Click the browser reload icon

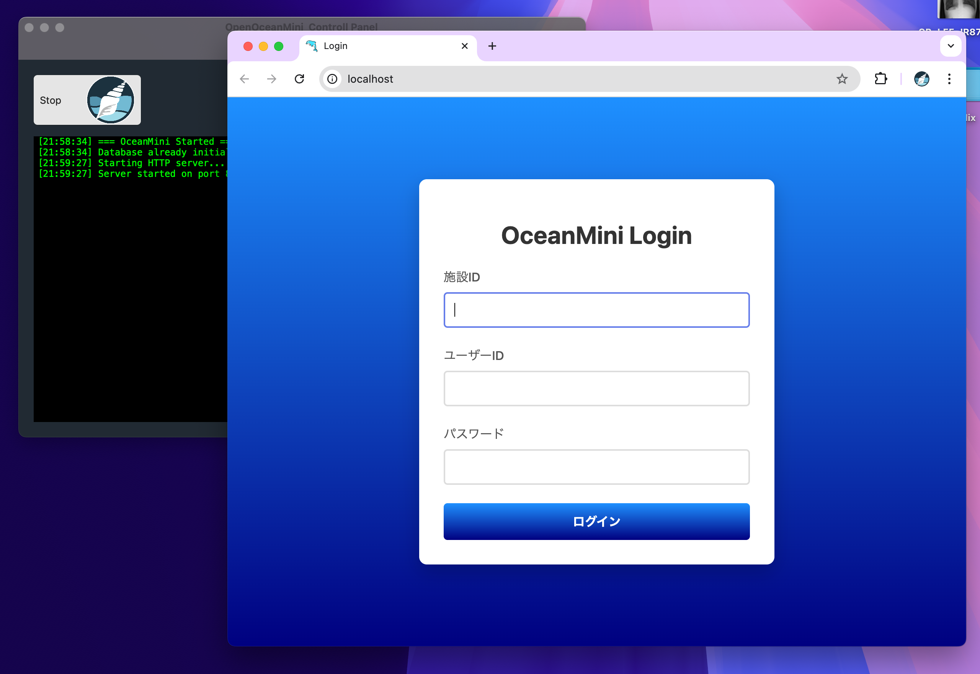[x=299, y=79]
